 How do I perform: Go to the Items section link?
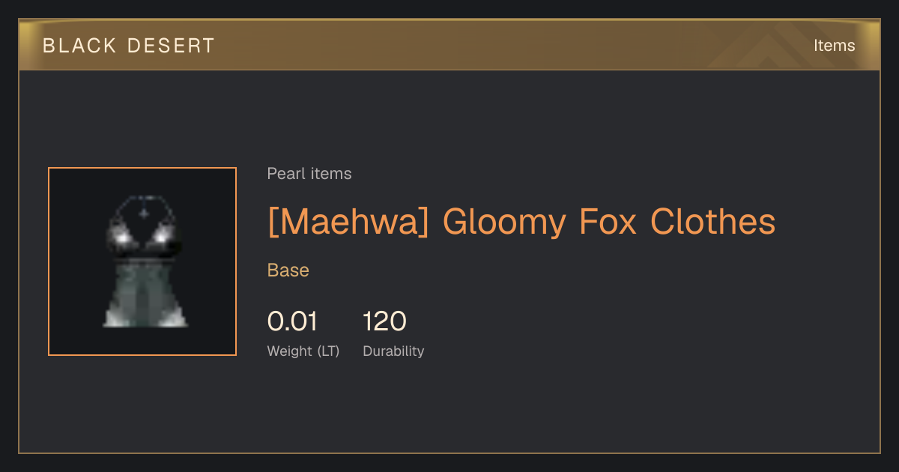click(835, 46)
